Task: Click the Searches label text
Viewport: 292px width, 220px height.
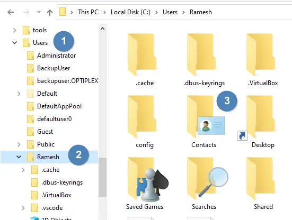Action: coord(204,207)
